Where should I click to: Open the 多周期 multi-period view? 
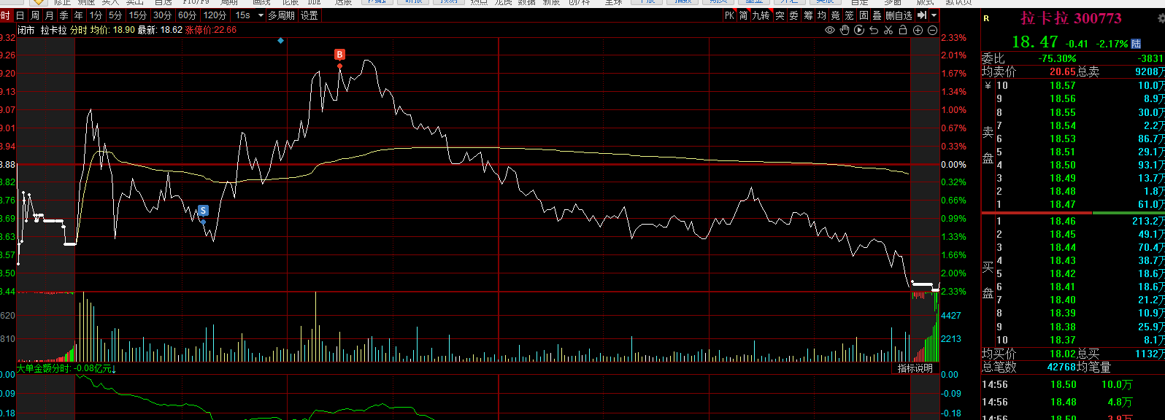281,15
